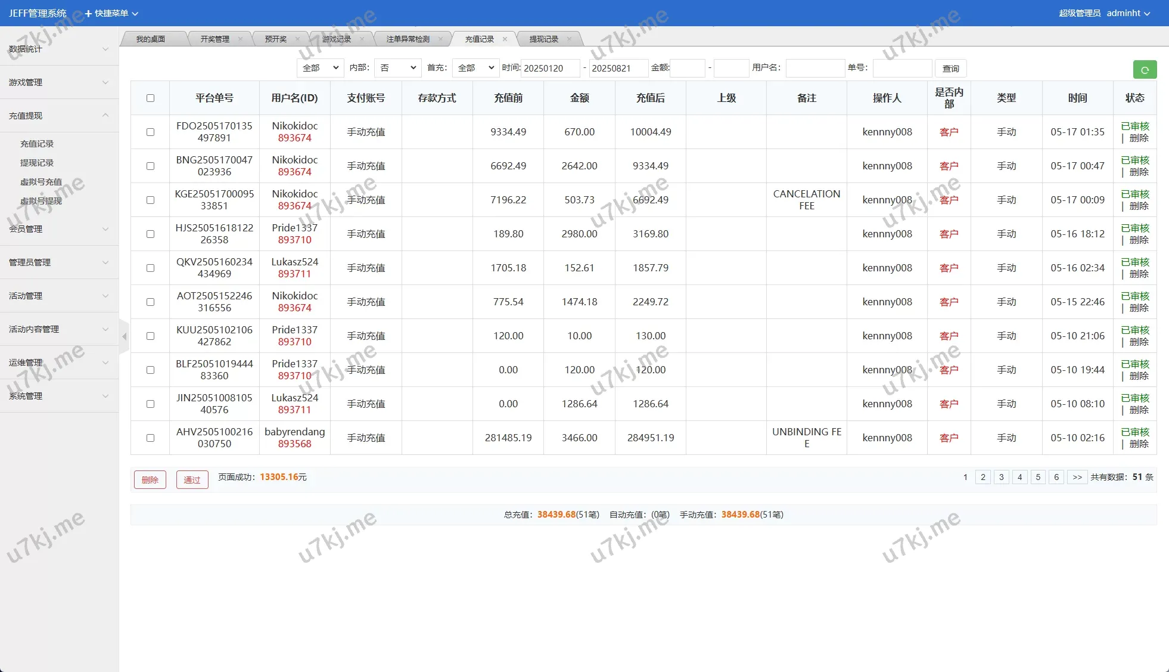Go to next page with >> button
Screen dimensions: 1169x672
1077,477
